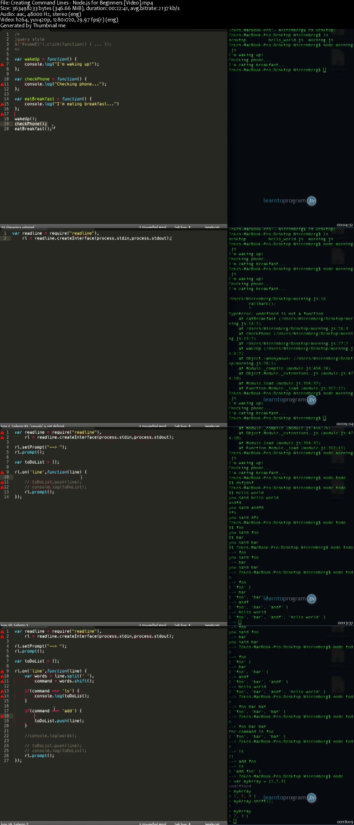
Task: Click the 00:04:32 timestamp label
Action: click(345, 225)
